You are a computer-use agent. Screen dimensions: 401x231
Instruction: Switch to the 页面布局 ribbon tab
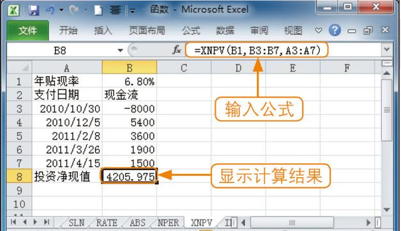(147, 31)
